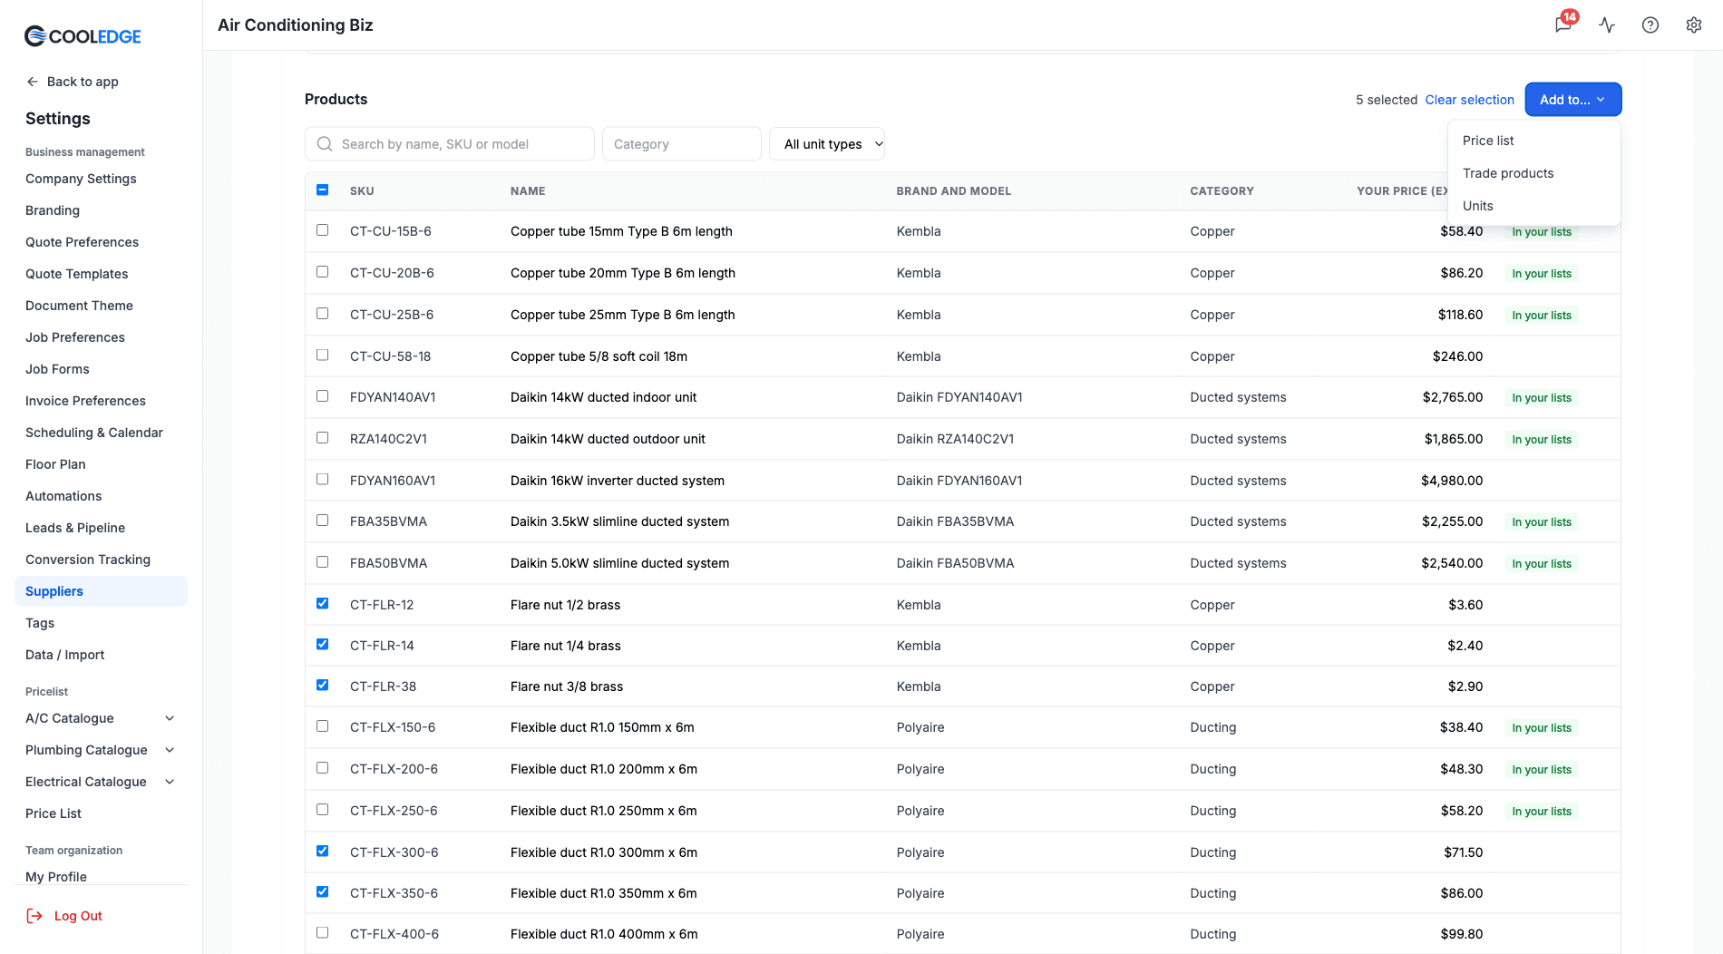Choose Price list from Add to menu

[x=1534, y=141]
